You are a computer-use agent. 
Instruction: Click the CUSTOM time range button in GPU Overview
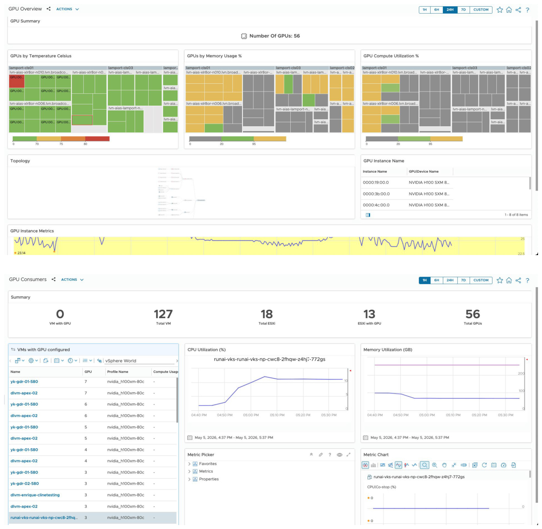481,10
